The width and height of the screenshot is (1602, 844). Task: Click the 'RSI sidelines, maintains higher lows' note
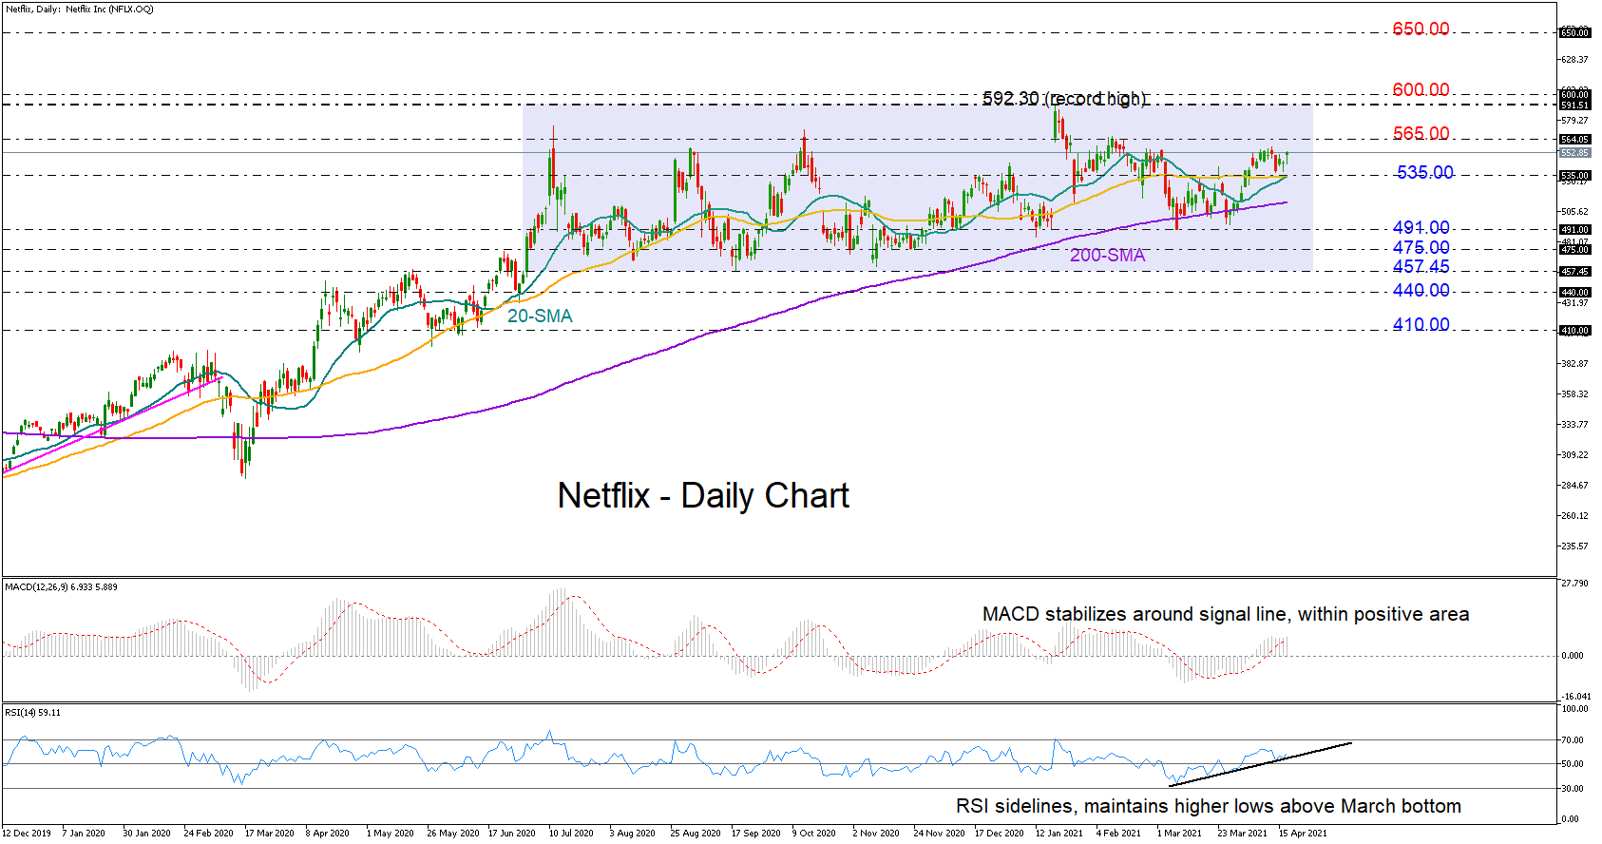pos(1209,806)
